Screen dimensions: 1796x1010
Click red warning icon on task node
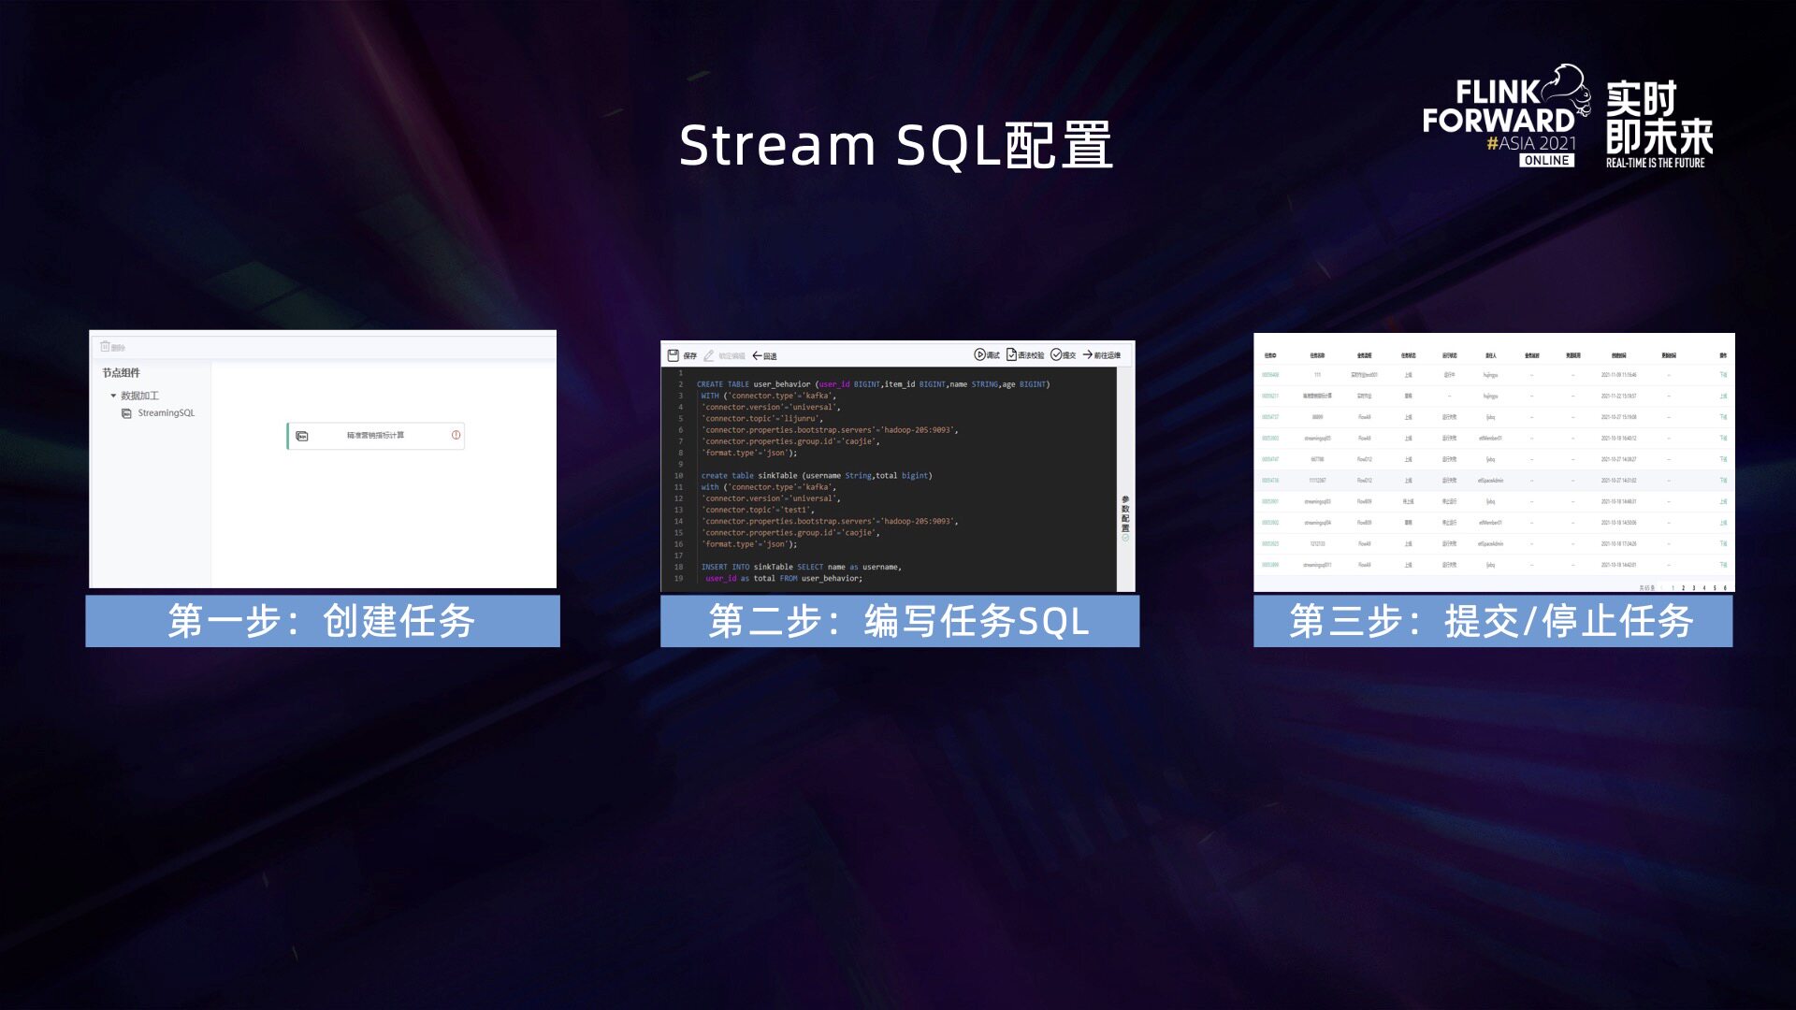(456, 435)
